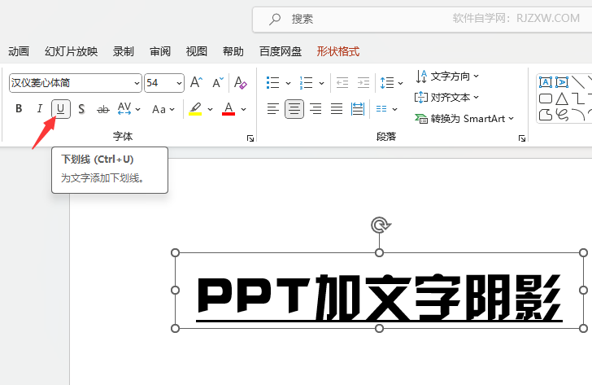Open font dialog launcher
The width and height of the screenshot is (592, 385).
(x=250, y=138)
